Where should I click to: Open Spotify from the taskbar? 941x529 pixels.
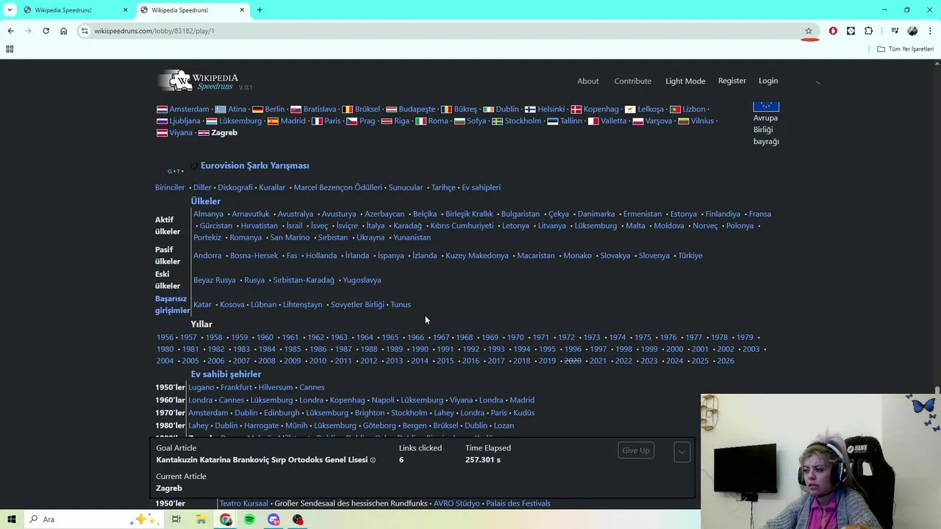coord(249,519)
